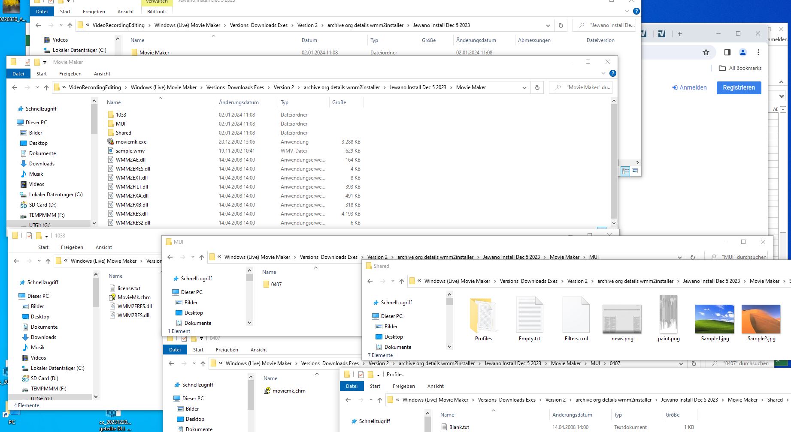Expand address history dropdown in 0407 window
The width and height of the screenshot is (791, 432).
[681, 363]
